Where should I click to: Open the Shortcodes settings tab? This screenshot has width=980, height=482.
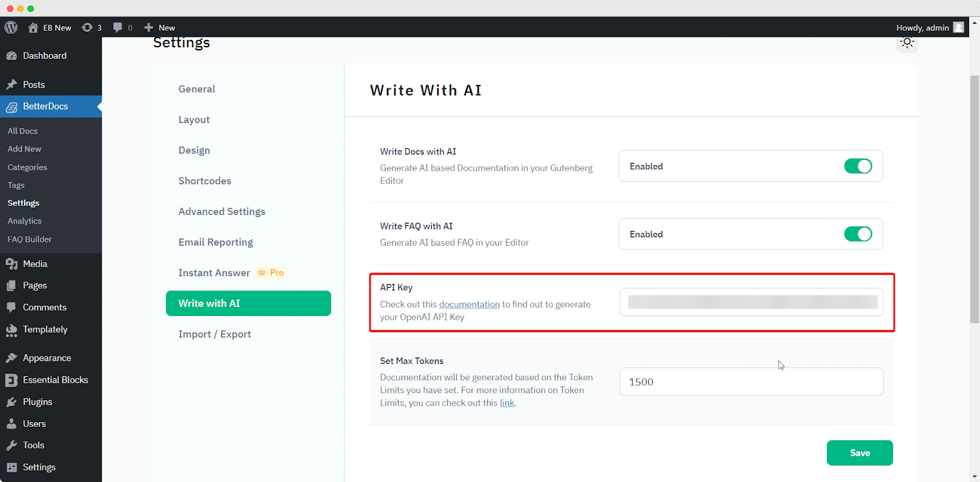(x=205, y=181)
